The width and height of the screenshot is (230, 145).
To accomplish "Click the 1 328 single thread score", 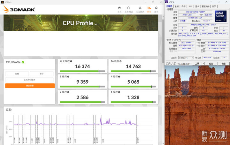I will pos(133,97).
